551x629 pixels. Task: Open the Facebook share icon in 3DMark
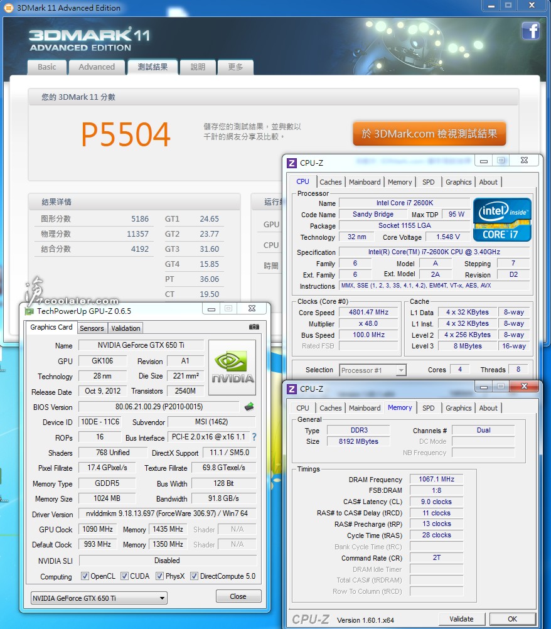tap(531, 31)
